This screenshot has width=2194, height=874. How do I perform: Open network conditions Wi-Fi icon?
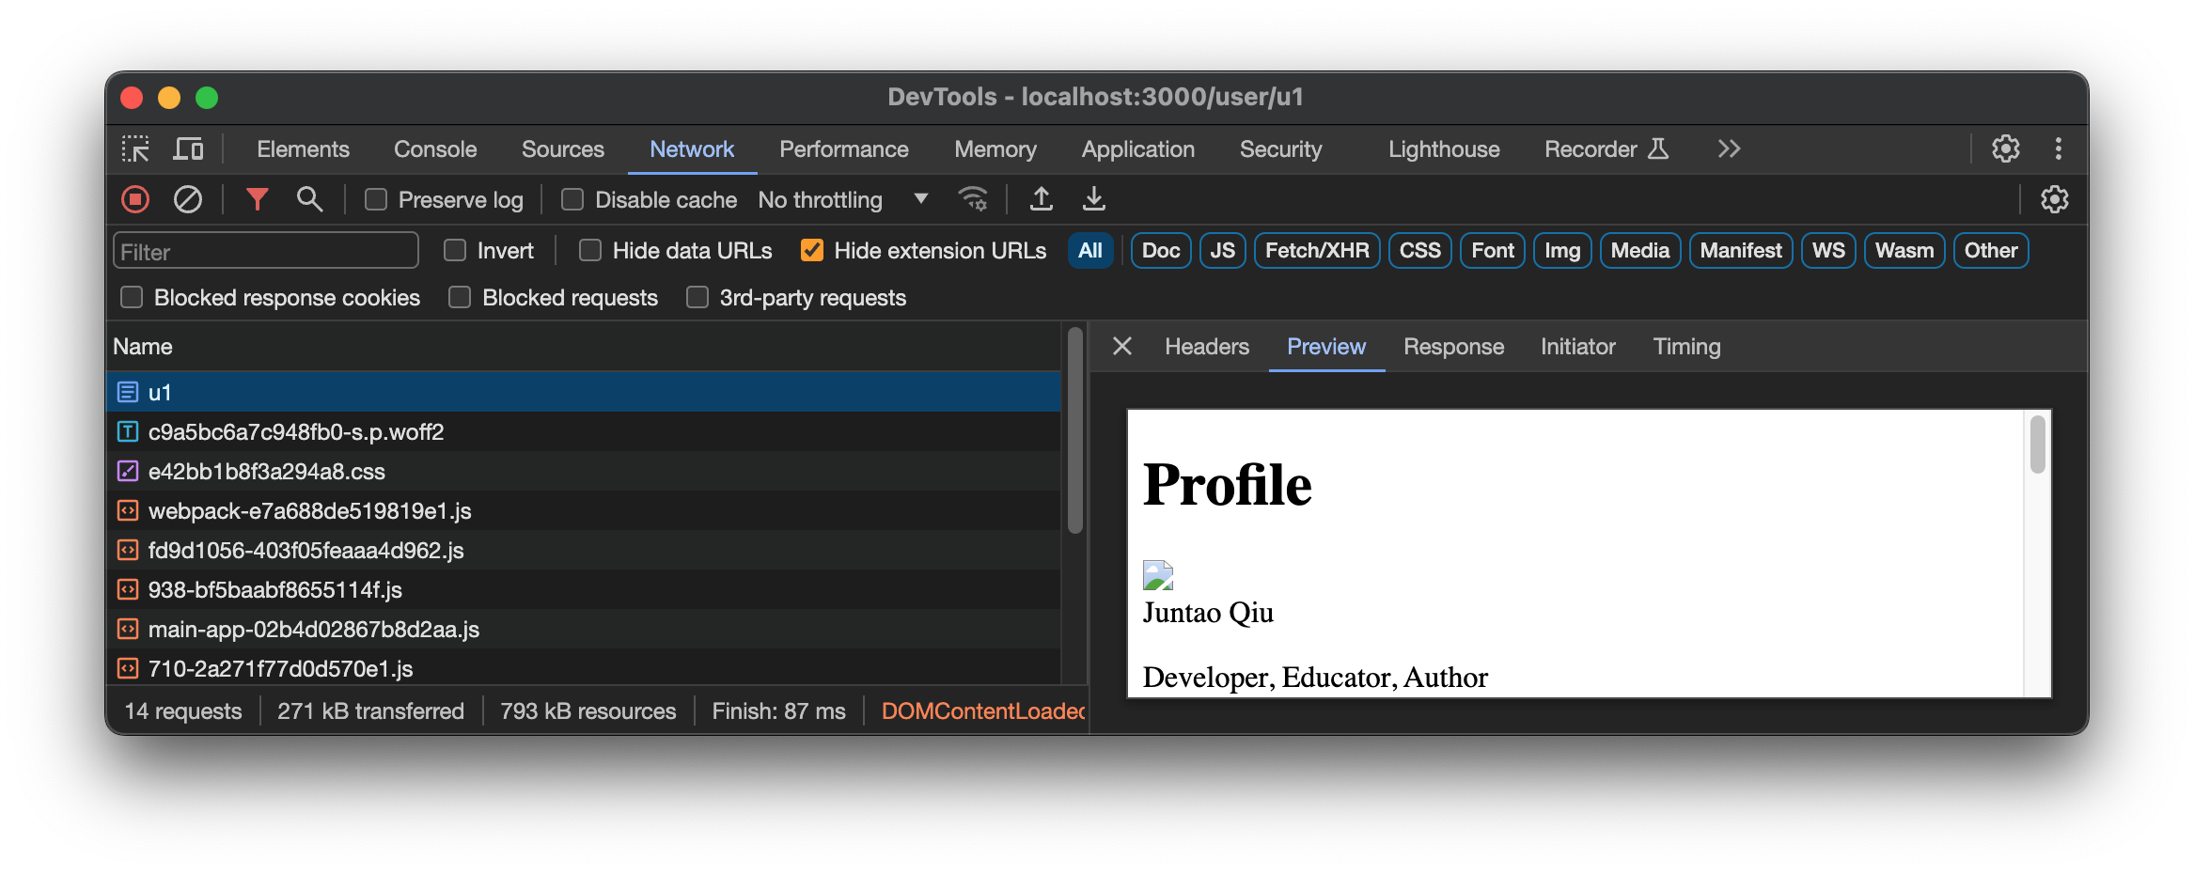pos(973,199)
